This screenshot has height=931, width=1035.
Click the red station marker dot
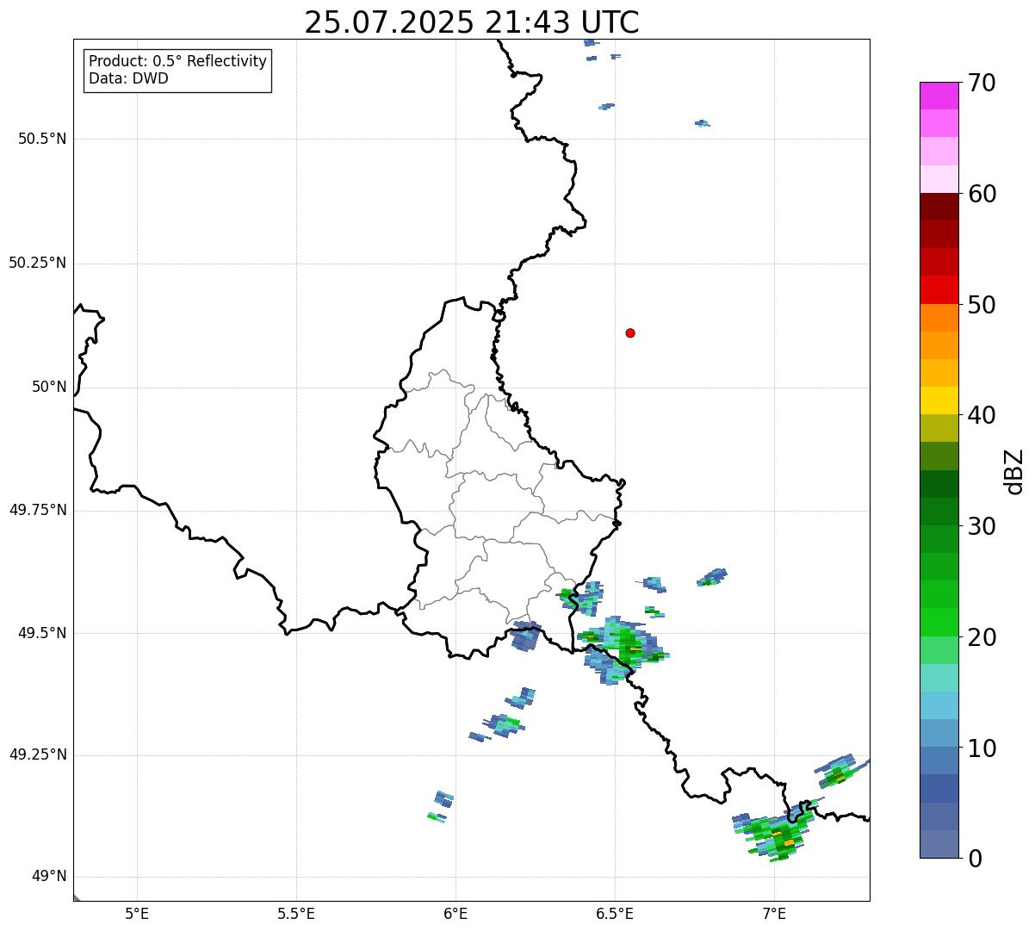click(x=630, y=332)
